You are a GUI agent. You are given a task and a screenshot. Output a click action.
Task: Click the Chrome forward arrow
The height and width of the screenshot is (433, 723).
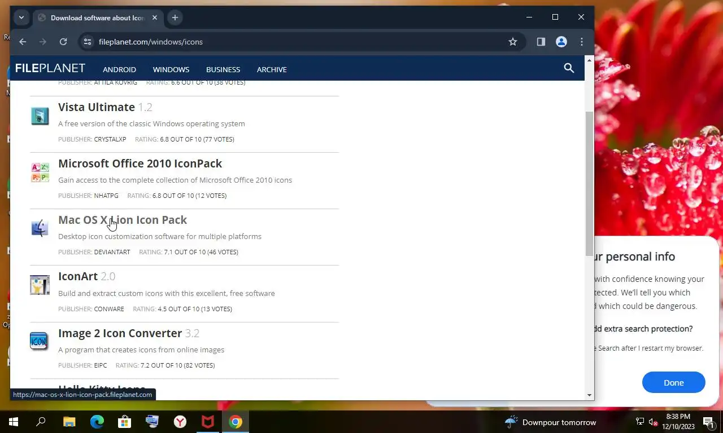coord(43,42)
